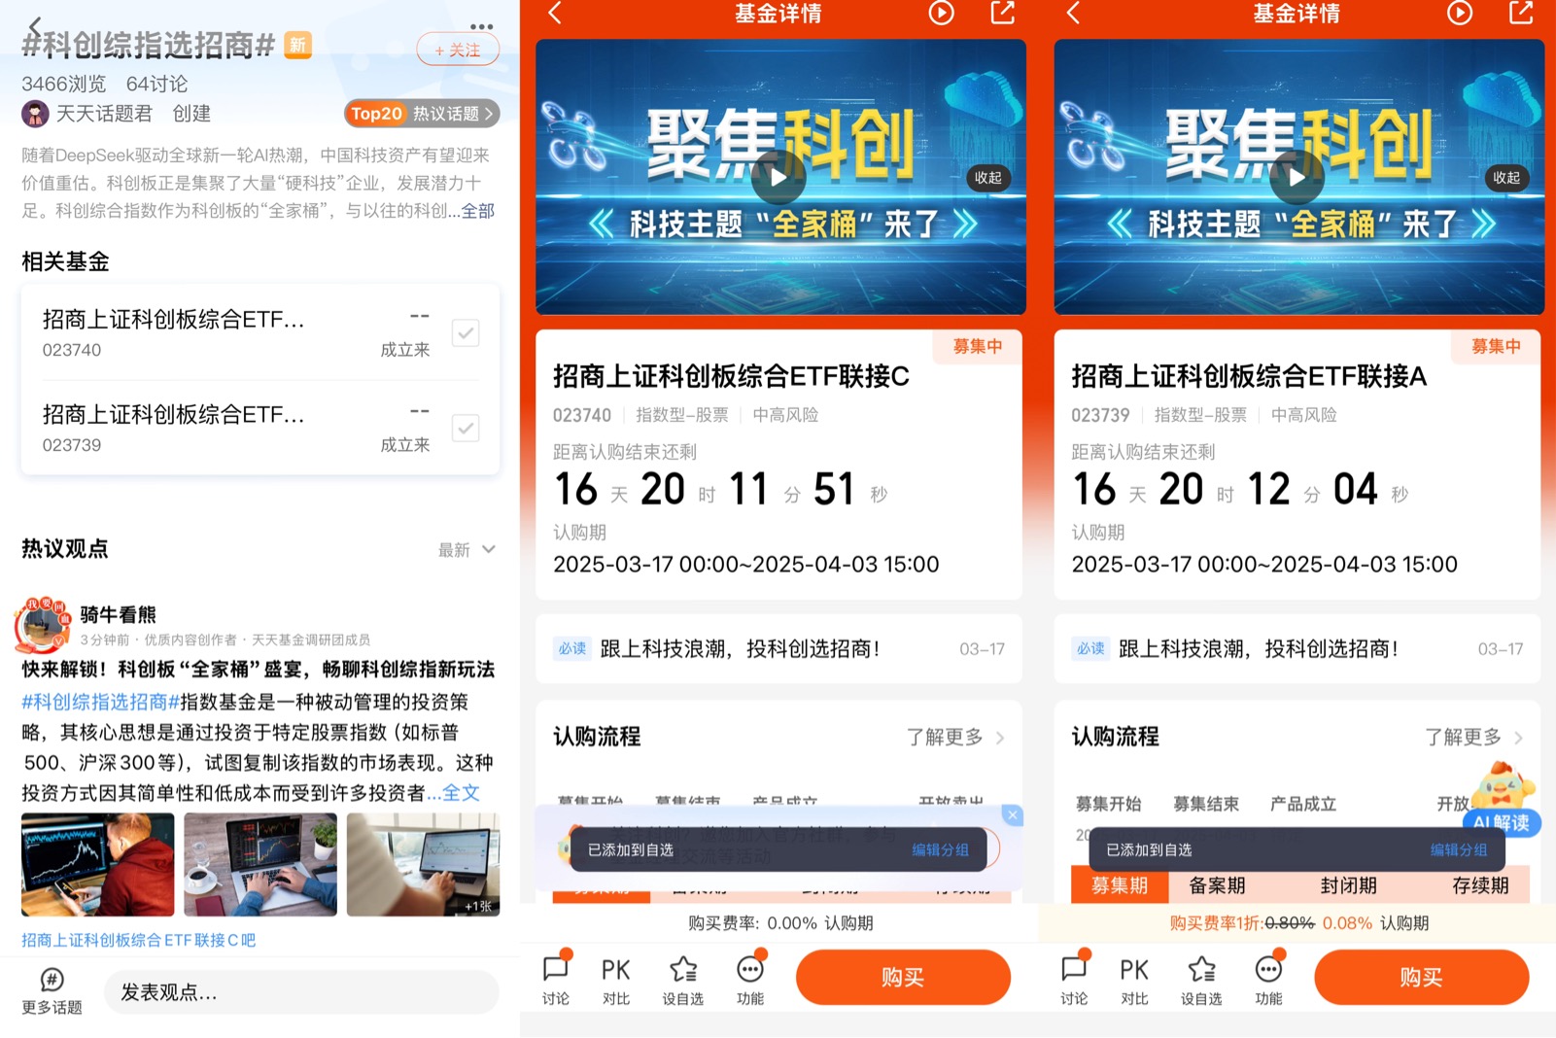The image size is (1556, 1038).
Task: Tap 编辑分组 in the 联接A toast
Action: click(1458, 849)
